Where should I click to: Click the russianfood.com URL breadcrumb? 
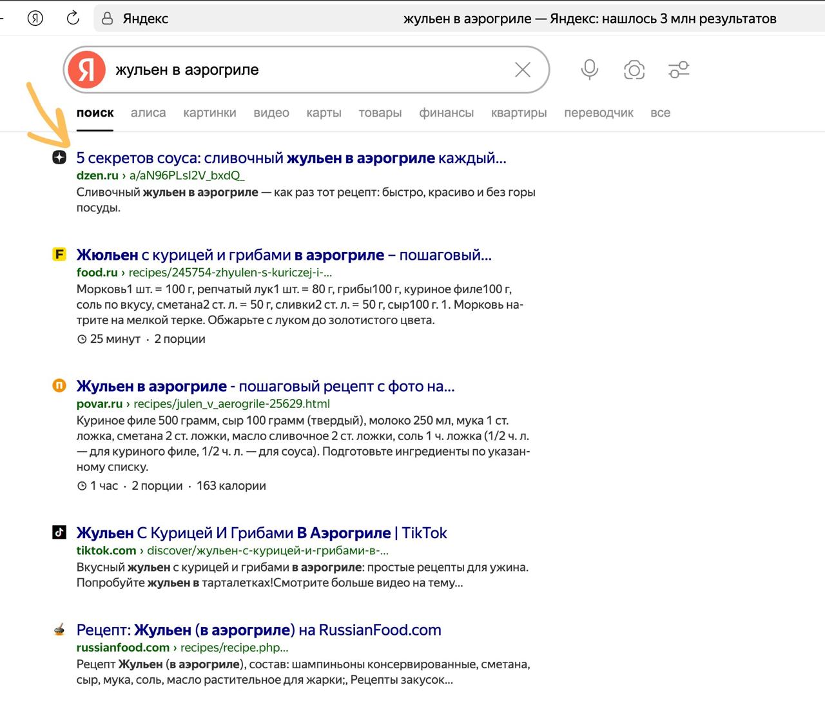[x=182, y=647]
